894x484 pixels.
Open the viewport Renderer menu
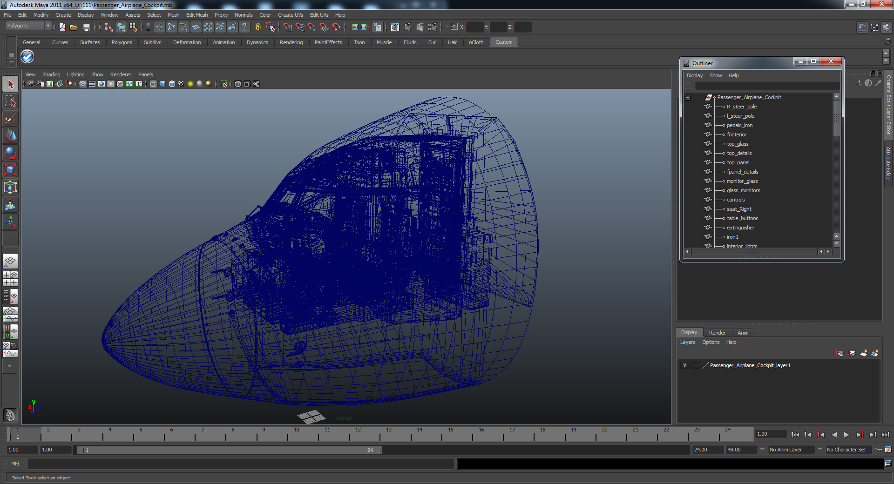(121, 74)
